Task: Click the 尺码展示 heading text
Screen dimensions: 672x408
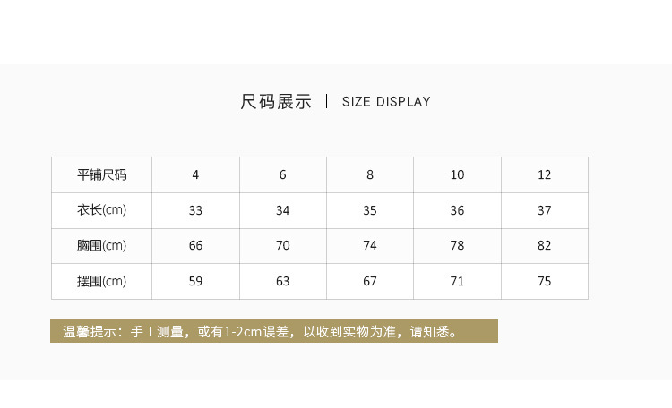Action: click(276, 102)
